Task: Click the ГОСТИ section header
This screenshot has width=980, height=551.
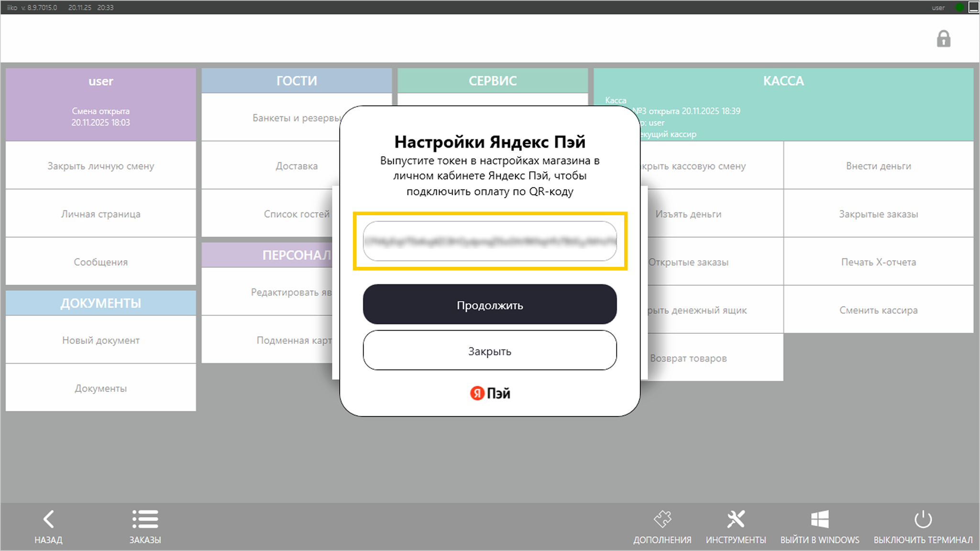Action: 297,80
